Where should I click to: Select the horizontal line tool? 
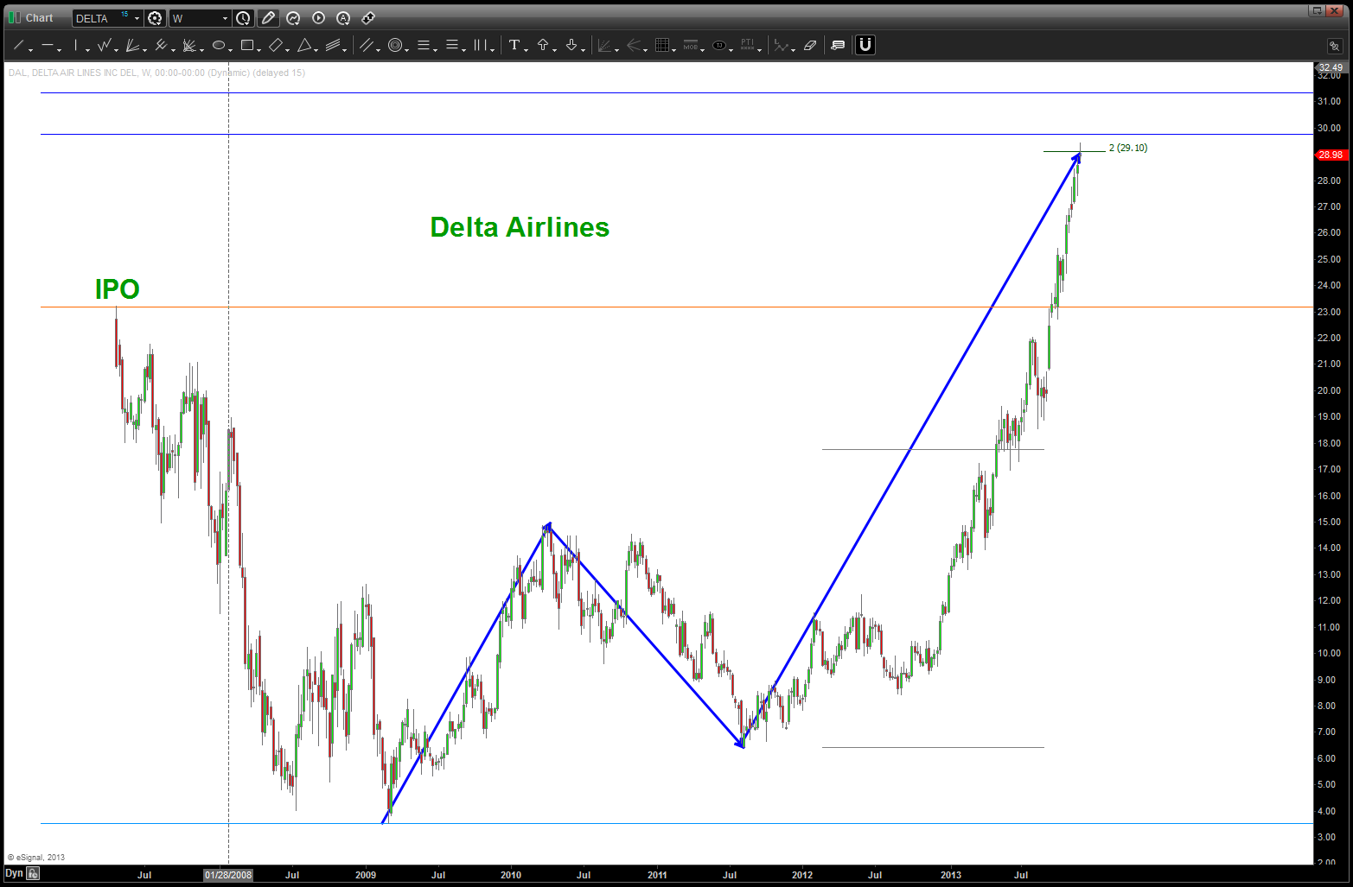point(48,46)
